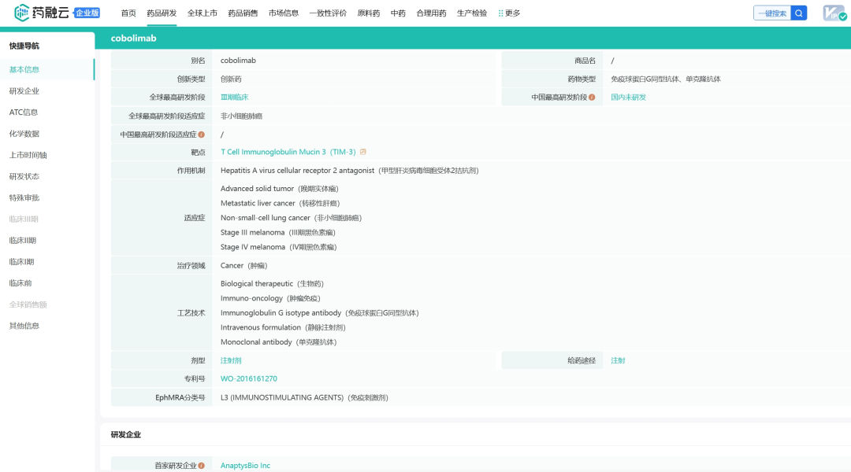This screenshot has width=851, height=472.
Task: Open 药品销售 from the top menu
Action: tap(243, 13)
